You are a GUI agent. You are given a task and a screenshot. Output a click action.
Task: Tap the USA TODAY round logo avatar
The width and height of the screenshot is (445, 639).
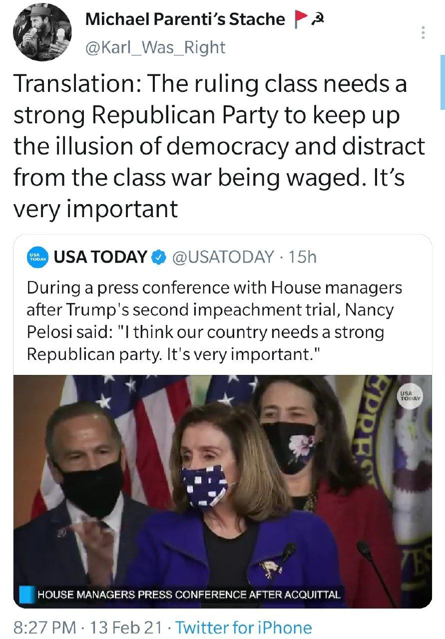(37, 258)
